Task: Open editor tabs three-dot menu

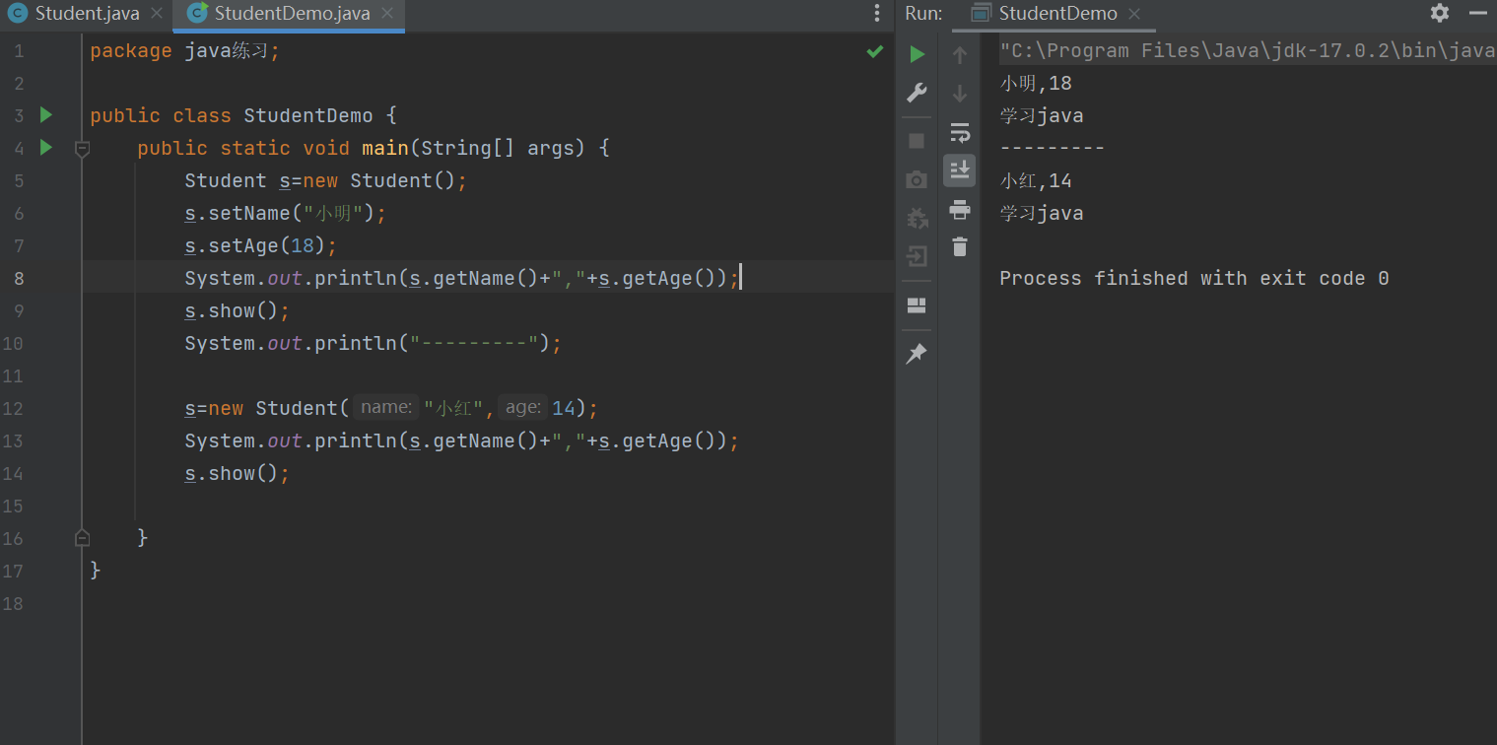Action: pyautogui.click(x=877, y=13)
